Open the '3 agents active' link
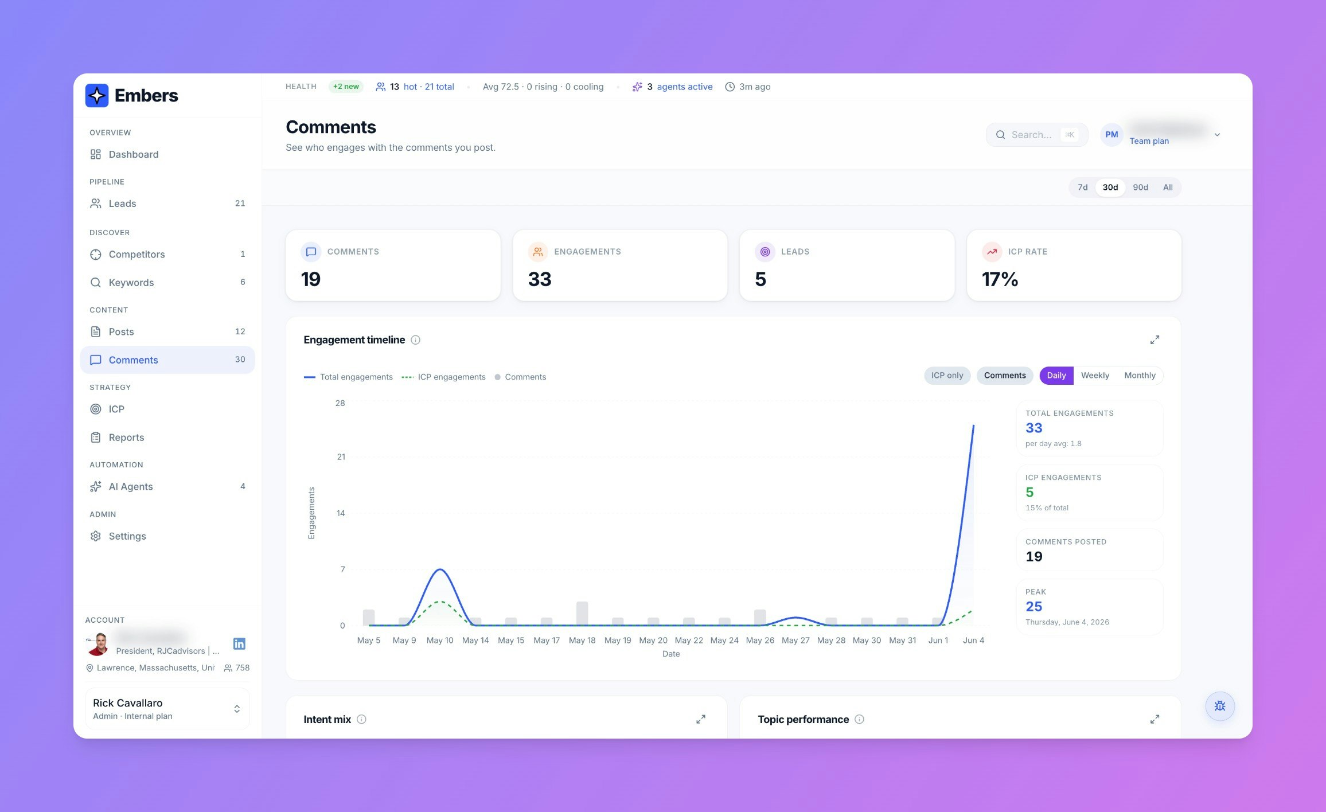This screenshot has height=812, width=1326. [x=680, y=87]
